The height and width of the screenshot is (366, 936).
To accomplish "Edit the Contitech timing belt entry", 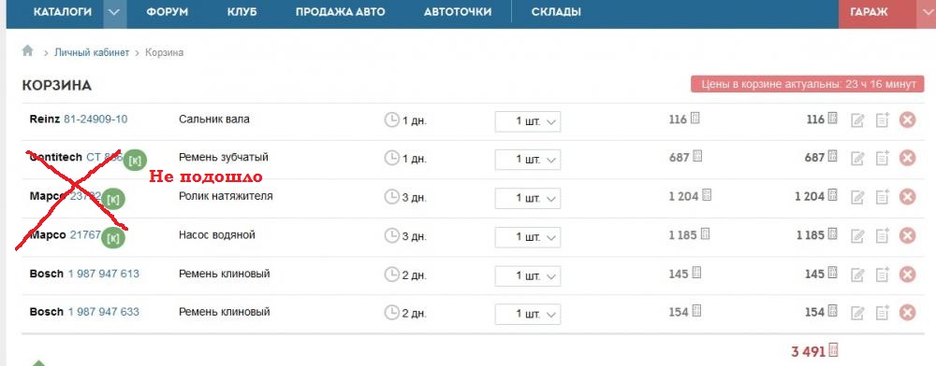I will pyautogui.click(x=857, y=159).
